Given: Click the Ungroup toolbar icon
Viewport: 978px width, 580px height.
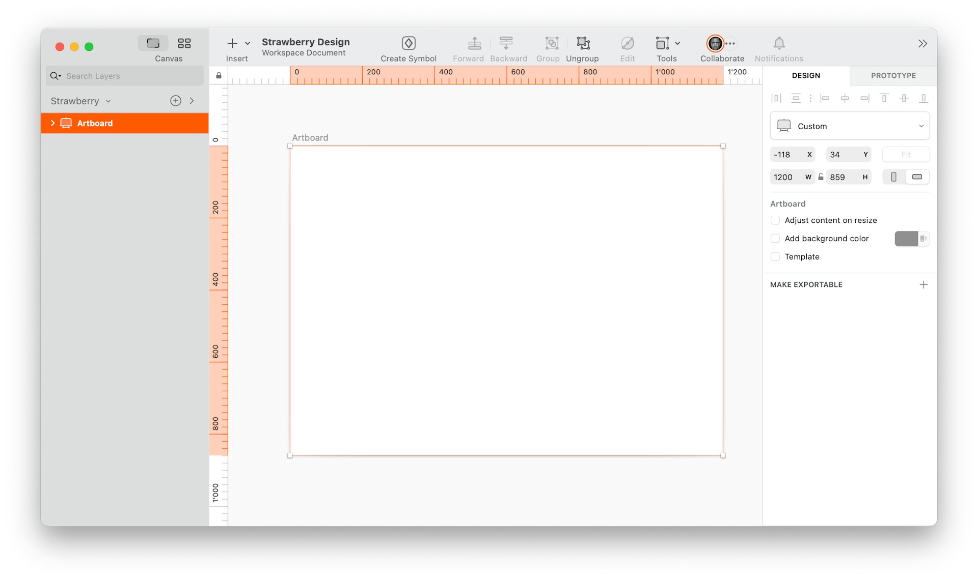Looking at the screenshot, I should click(x=583, y=44).
